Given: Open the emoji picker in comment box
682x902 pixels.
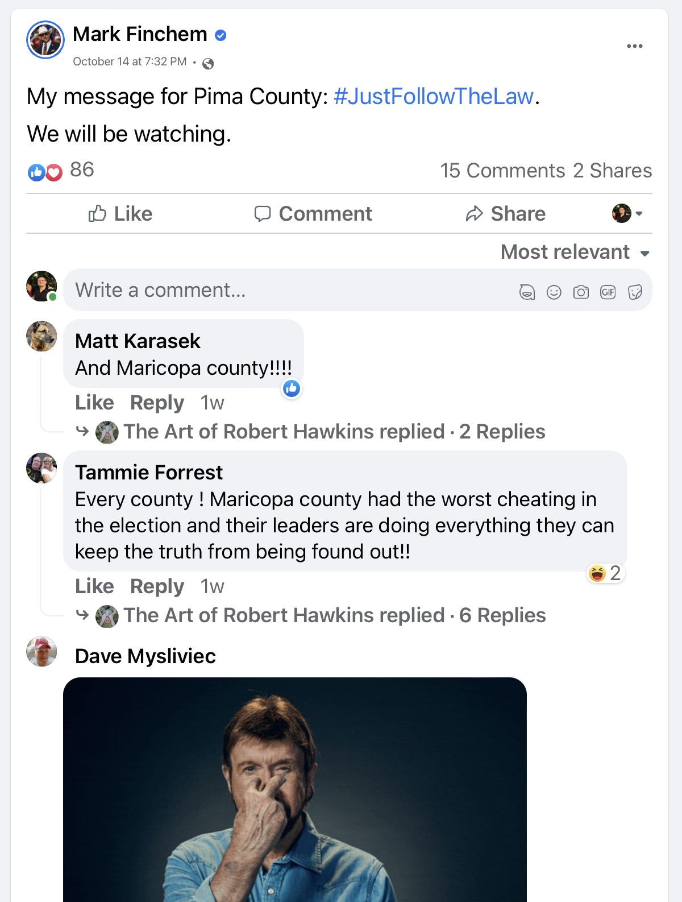Looking at the screenshot, I should pos(554,292).
